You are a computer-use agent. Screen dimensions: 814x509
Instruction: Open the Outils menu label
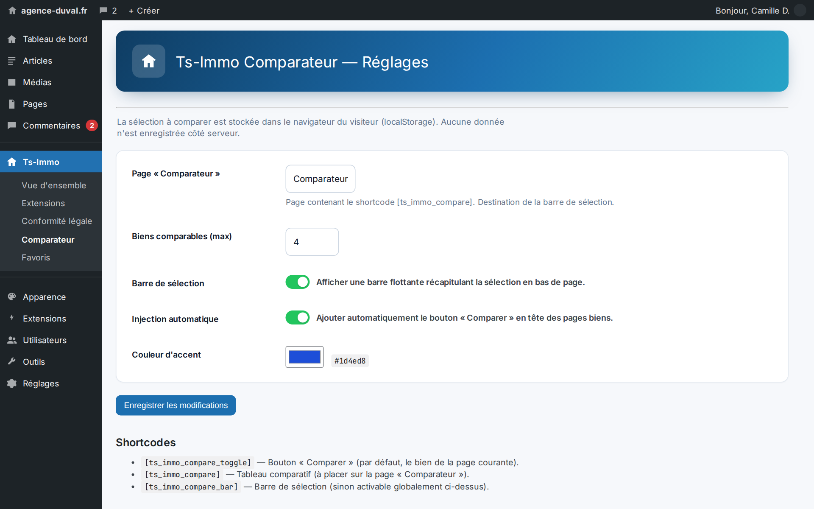point(34,362)
